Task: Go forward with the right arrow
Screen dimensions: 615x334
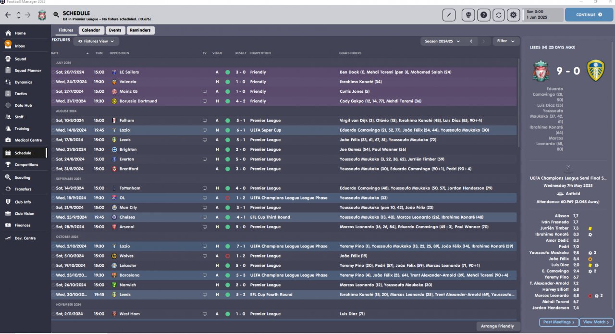Action: (28, 15)
